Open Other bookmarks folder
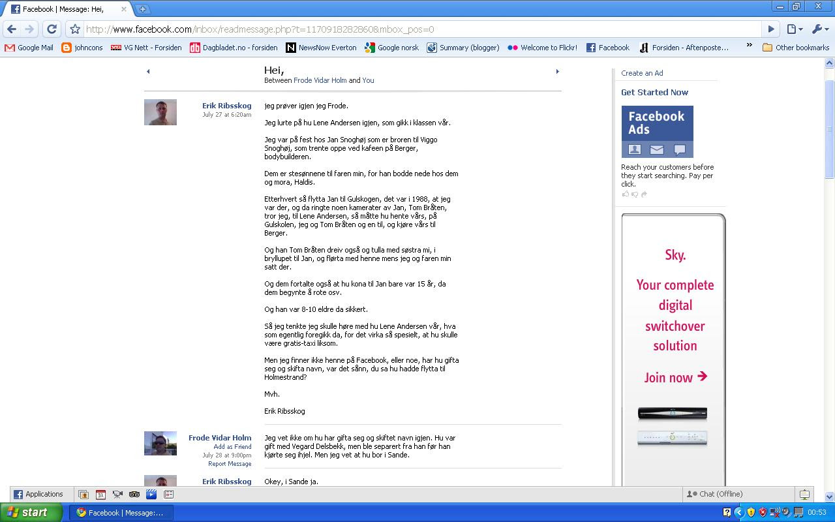This screenshot has height=522, width=835. coord(796,48)
